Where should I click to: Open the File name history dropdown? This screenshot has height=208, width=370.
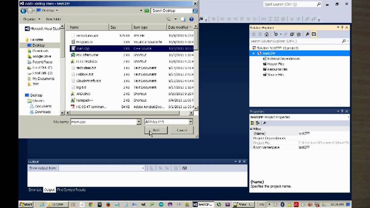(x=139, y=122)
